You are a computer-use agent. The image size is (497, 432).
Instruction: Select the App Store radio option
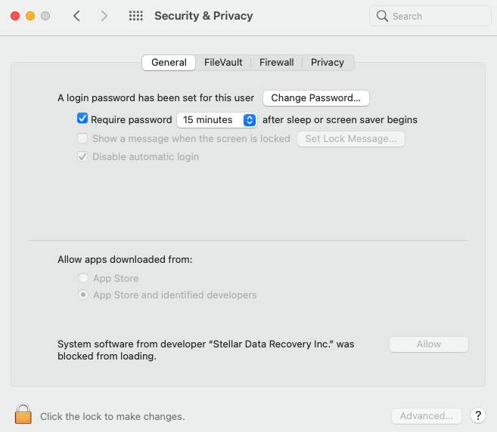(x=83, y=279)
